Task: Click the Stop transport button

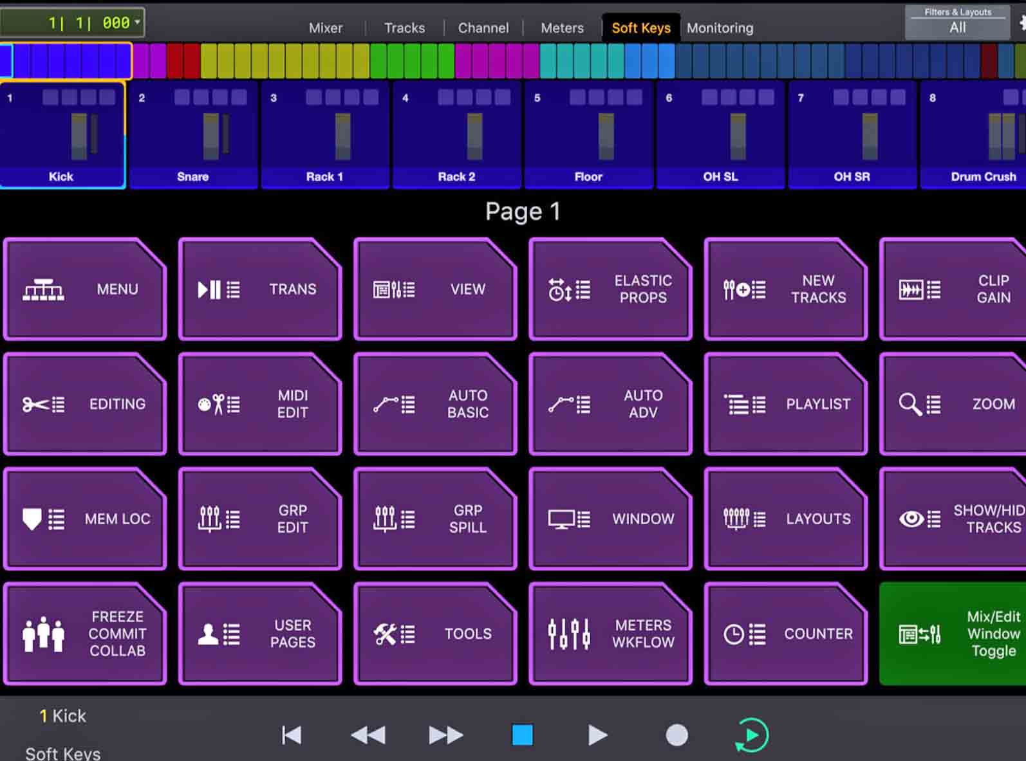Action: 522,735
